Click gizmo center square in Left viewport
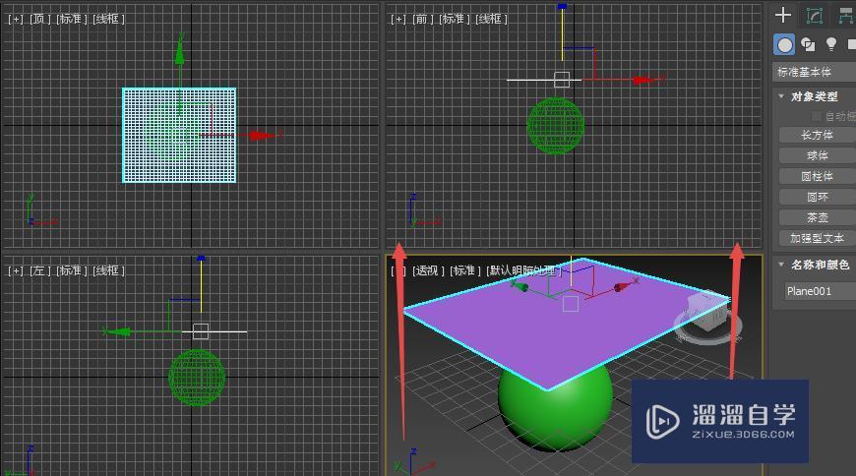The width and height of the screenshot is (856, 476). click(201, 331)
